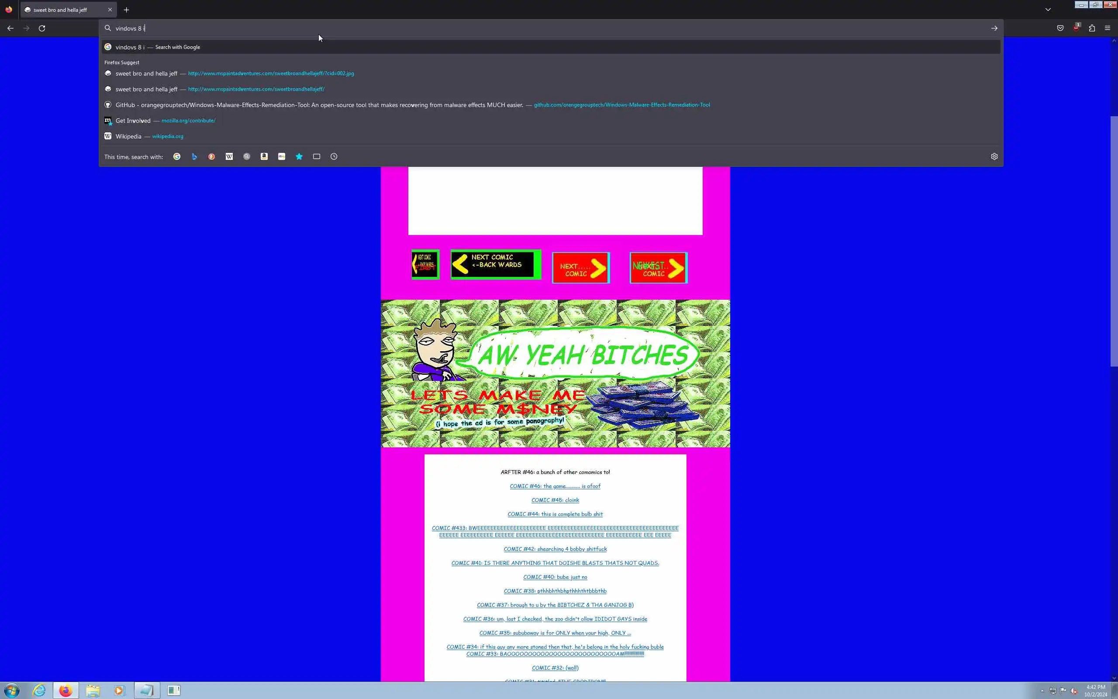Search bookmarks using the star icon
The height and width of the screenshot is (699, 1118).
tap(299, 157)
